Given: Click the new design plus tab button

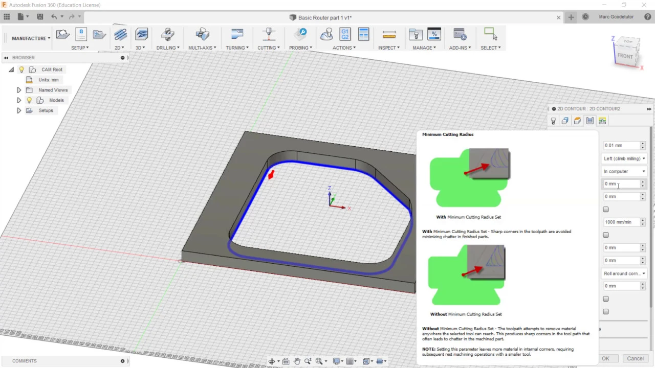Looking at the screenshot, I should [x=571, y=17].
